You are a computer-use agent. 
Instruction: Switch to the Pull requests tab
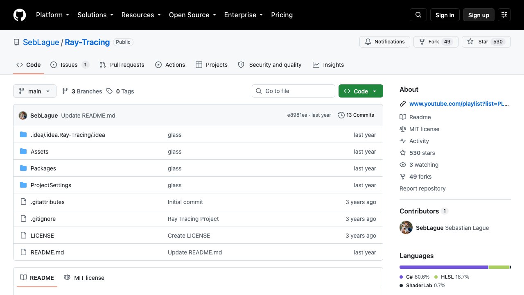122,65
